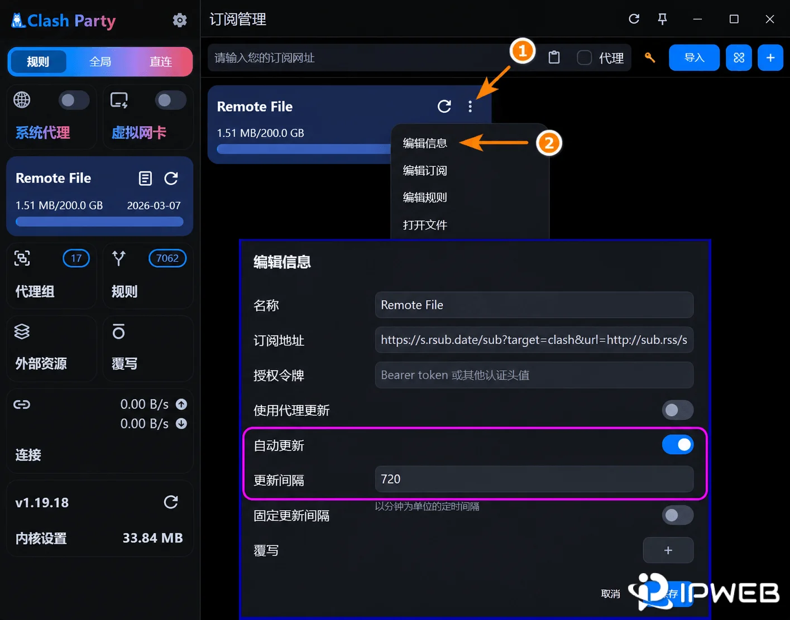Select 编辑信息 from the context menu
This screenshot has height=620, width=790.
pyautogui.click(x=425, y=143)
